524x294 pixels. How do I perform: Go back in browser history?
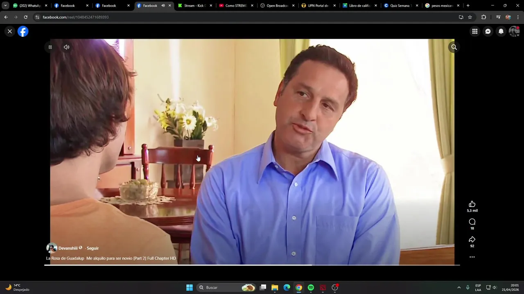(x=6, y=17)
